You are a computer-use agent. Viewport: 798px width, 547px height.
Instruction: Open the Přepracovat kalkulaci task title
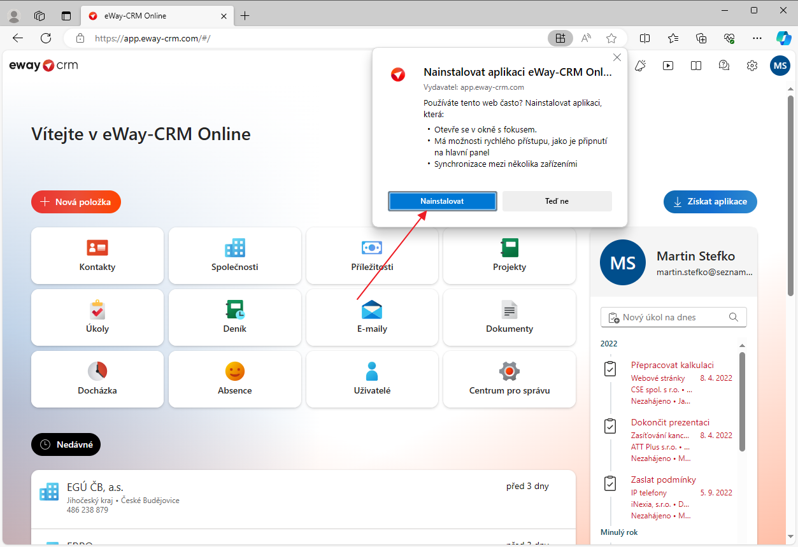(x=672, y=365)
